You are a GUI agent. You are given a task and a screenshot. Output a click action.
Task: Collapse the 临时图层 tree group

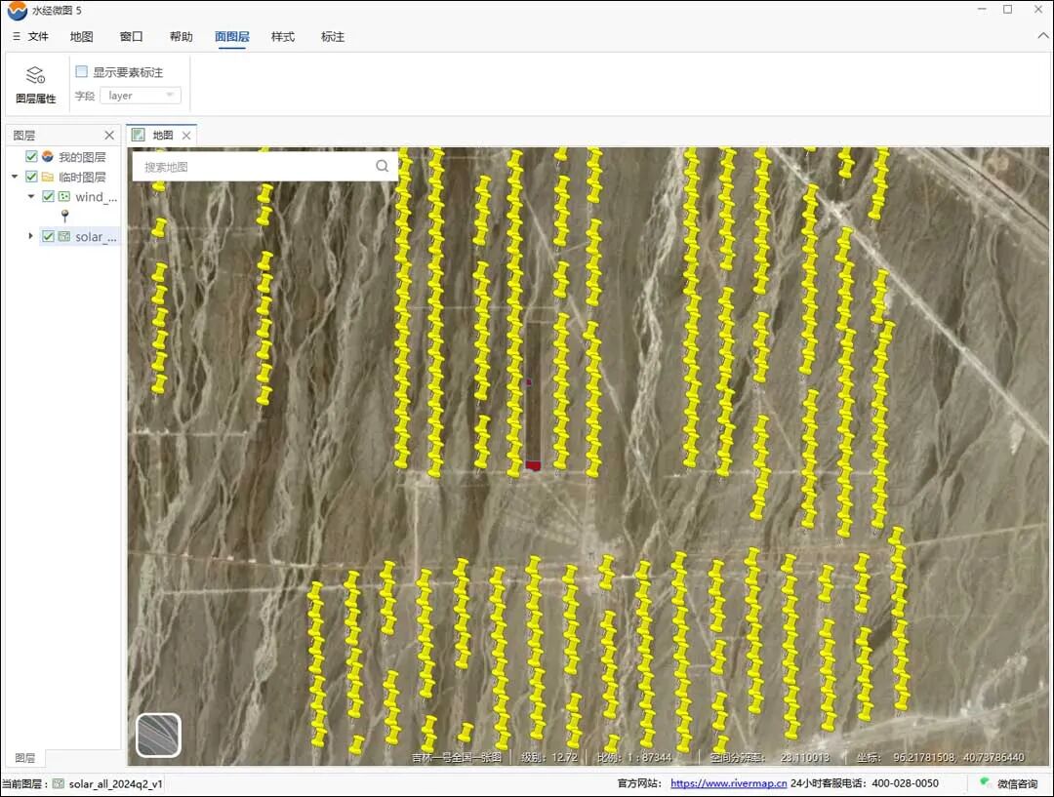click(x=15, y=177)
